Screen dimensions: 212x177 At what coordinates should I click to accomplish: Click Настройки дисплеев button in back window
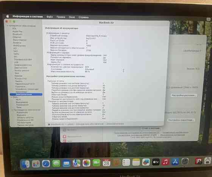tap(184, 95)
